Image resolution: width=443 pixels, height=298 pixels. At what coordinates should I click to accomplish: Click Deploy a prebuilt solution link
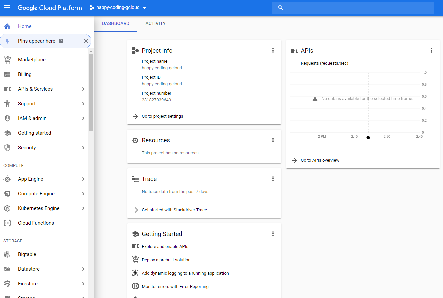point(166,260)
